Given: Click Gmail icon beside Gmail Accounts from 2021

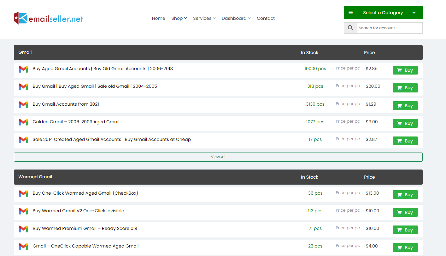Looking at the screenshot, I should click(23, 104).
